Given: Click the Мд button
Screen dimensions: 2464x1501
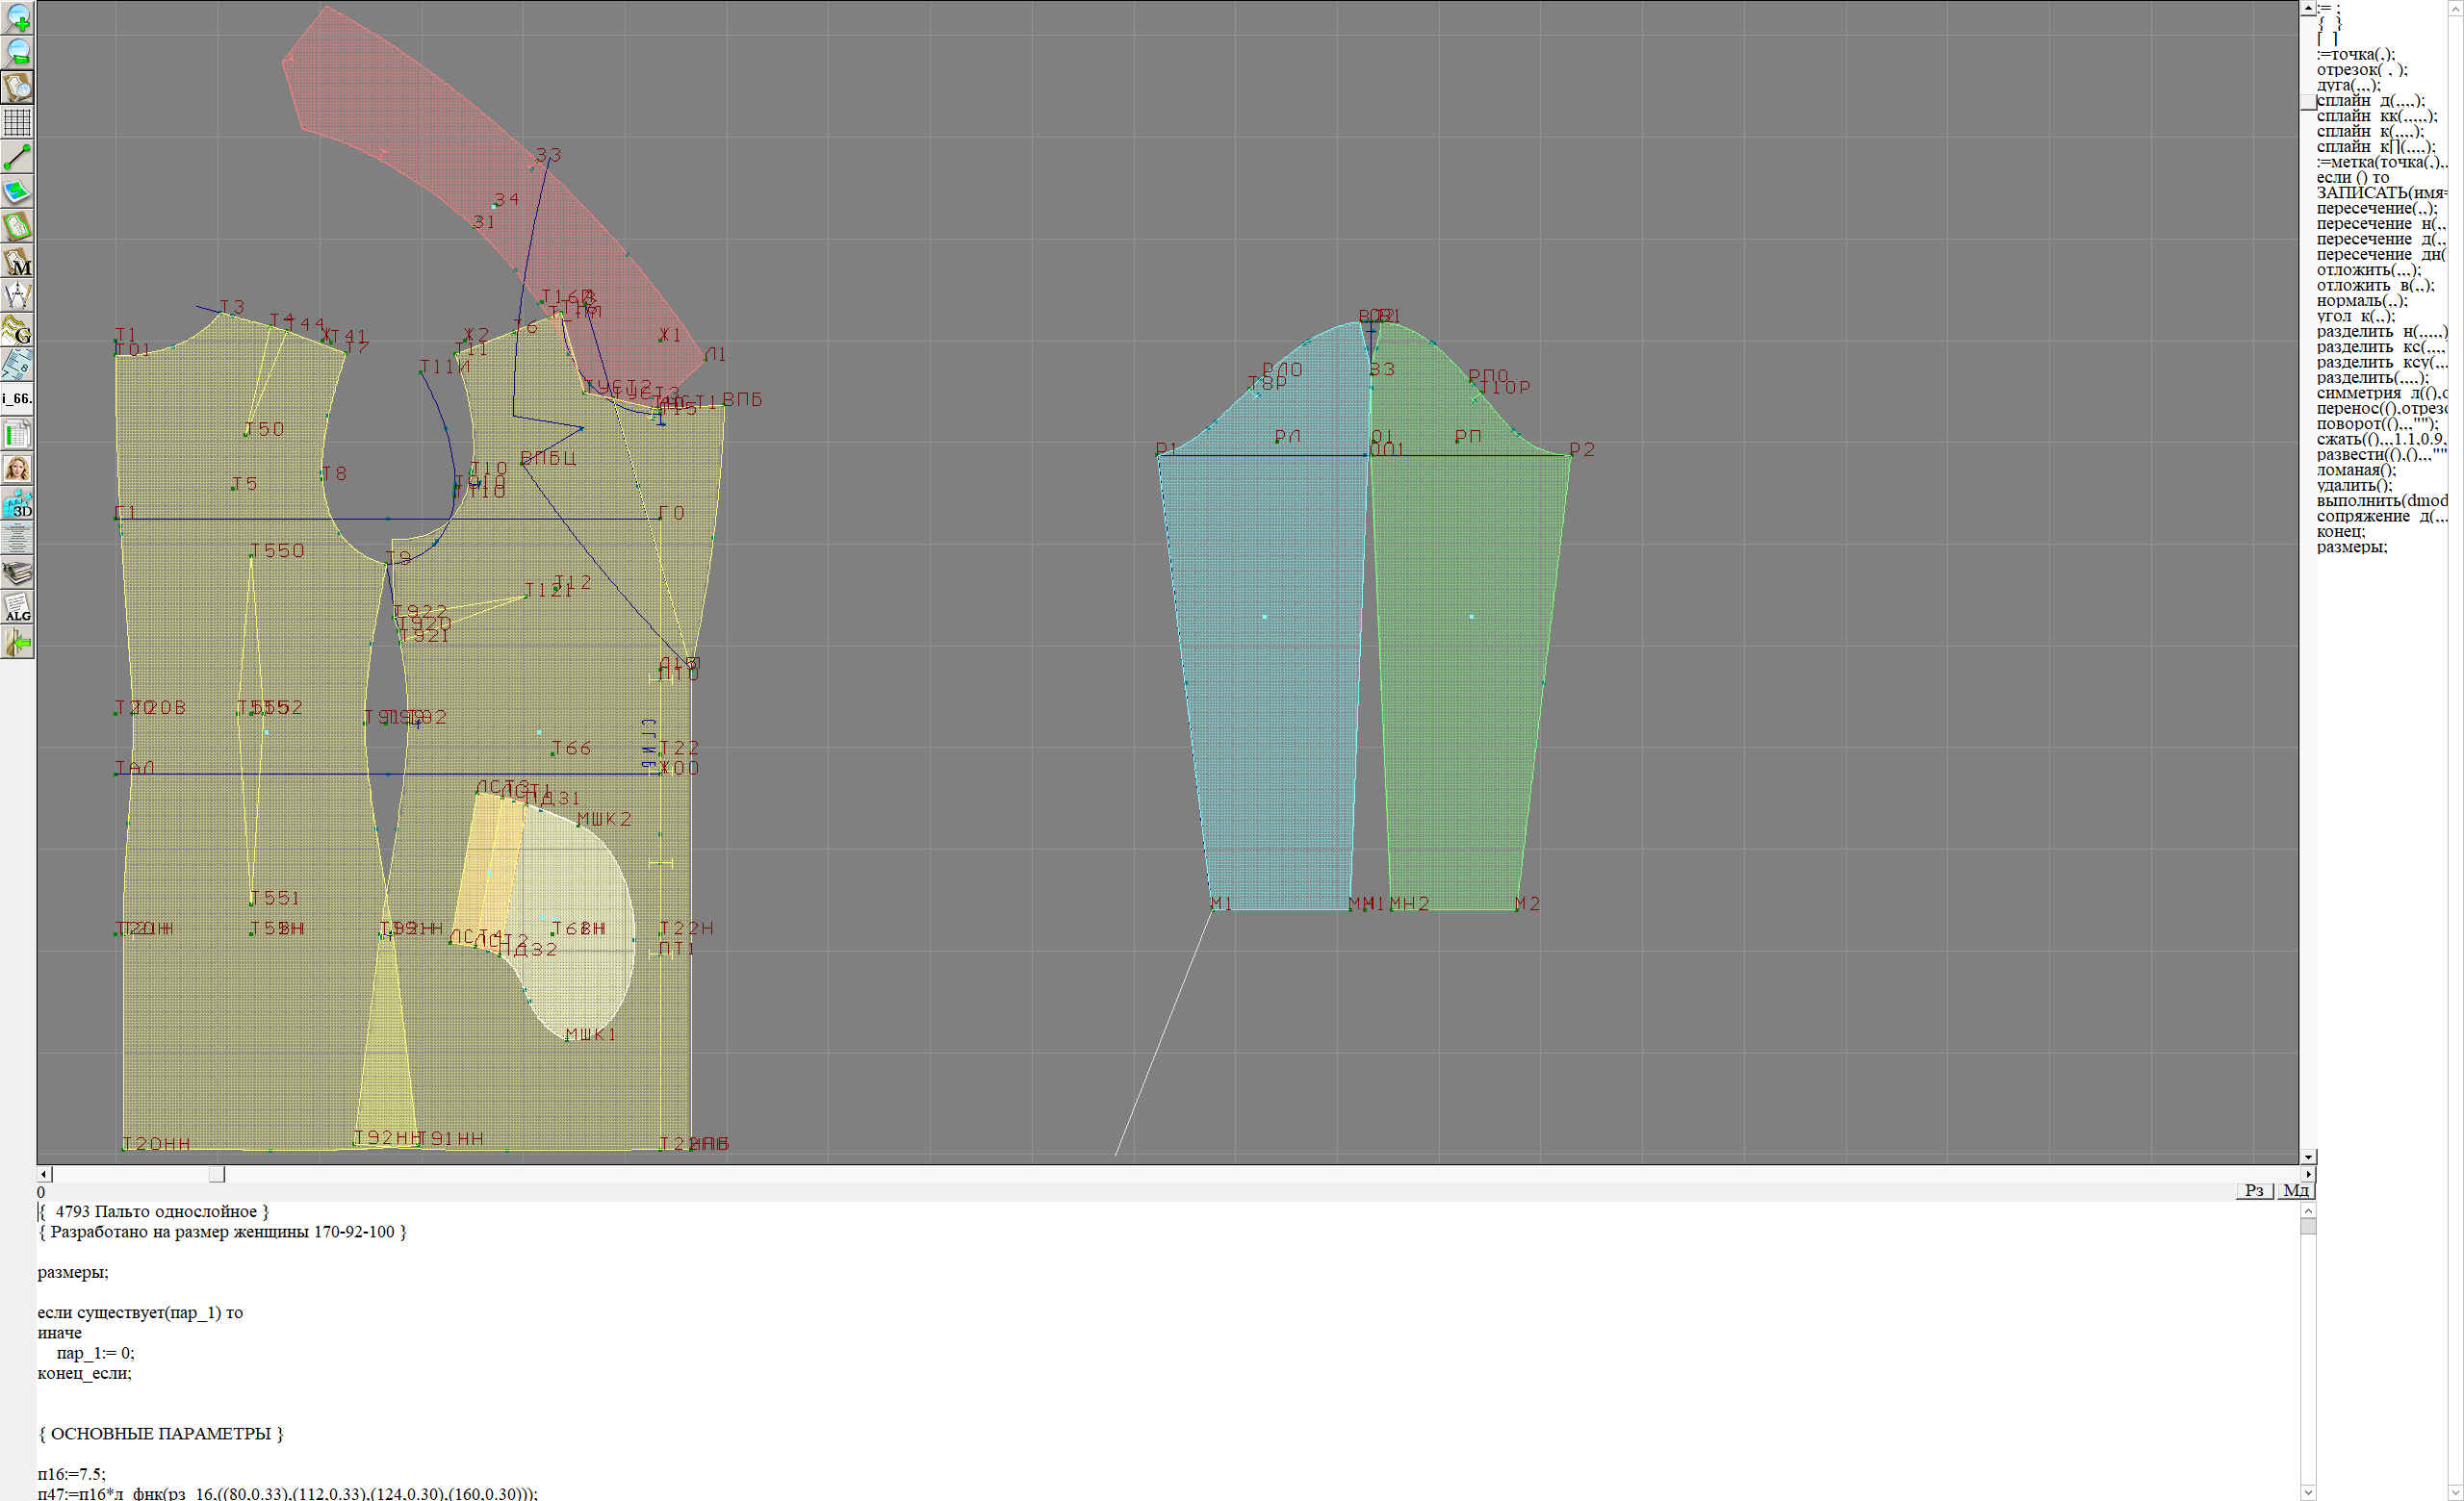Looking at the screenshot, I should (x=2296, y=1190).
